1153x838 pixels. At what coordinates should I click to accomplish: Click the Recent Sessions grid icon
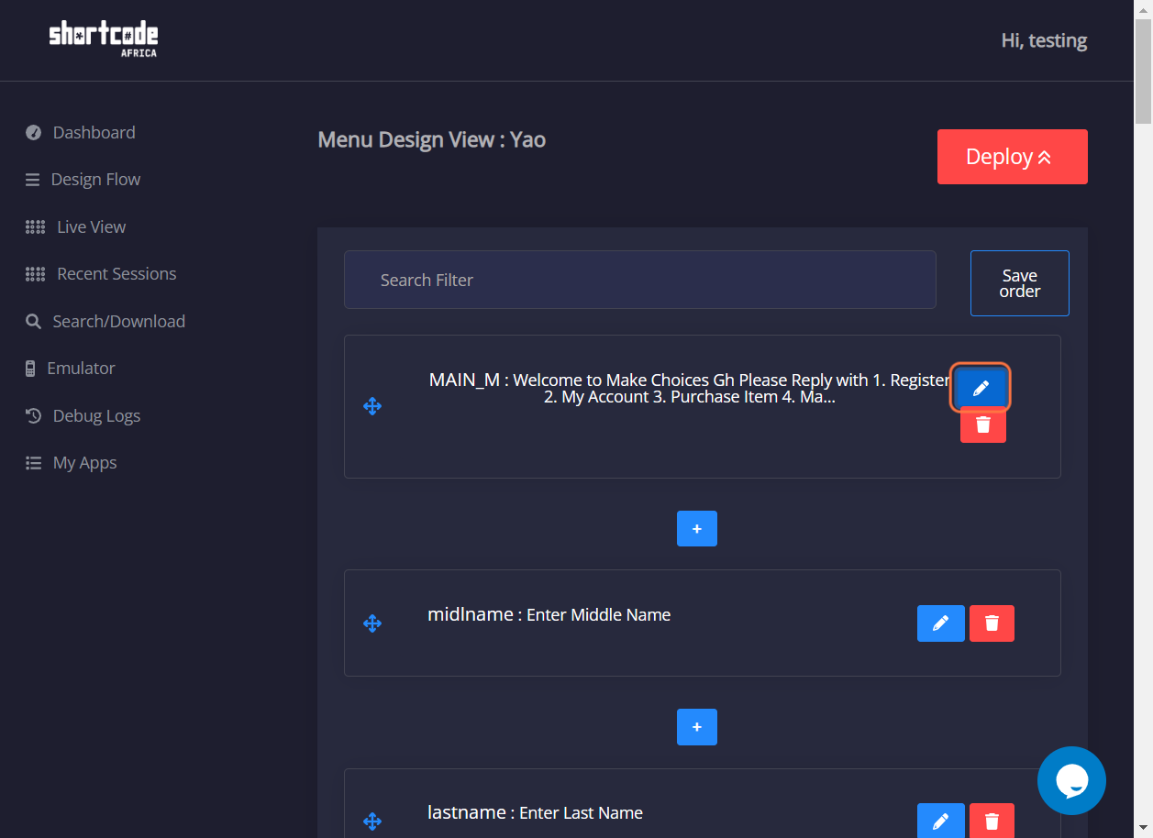click(x=35, y=274)
